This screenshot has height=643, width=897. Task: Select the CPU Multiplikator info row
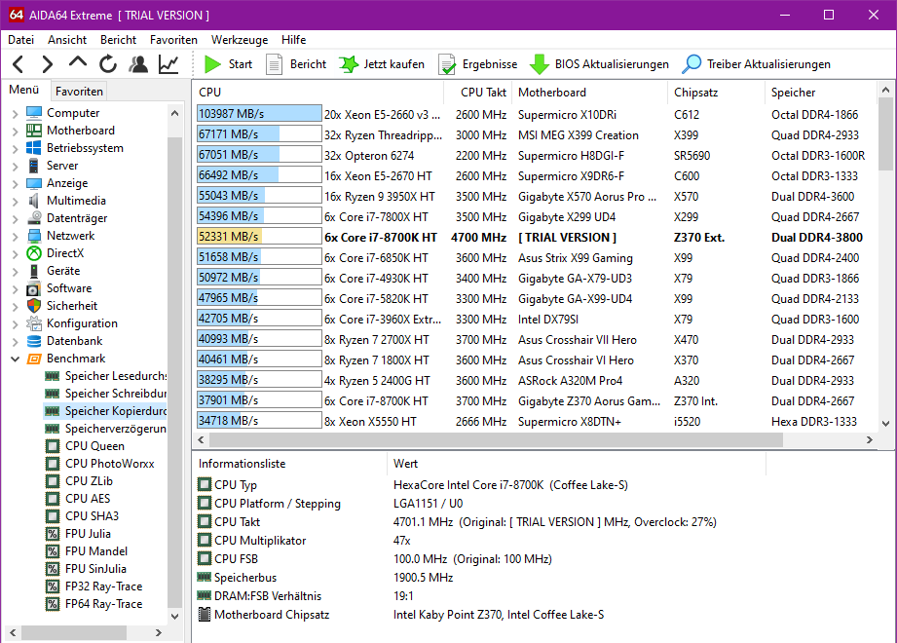[x=479, y=541]
